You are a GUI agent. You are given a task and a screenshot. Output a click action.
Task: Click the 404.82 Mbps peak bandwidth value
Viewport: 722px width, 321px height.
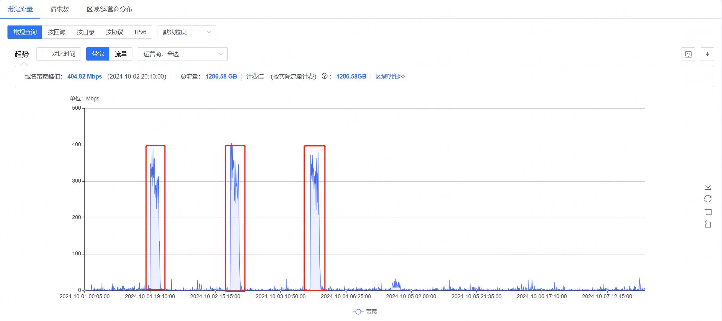pos(84,76)
